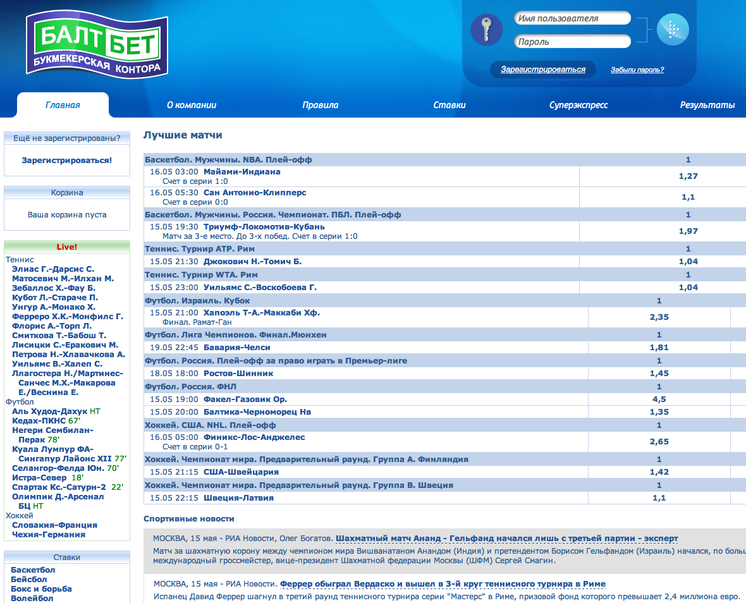Click the Зарегистрироваться button in the login panel
Screen dimensions: 746x603
click(543, 70)
